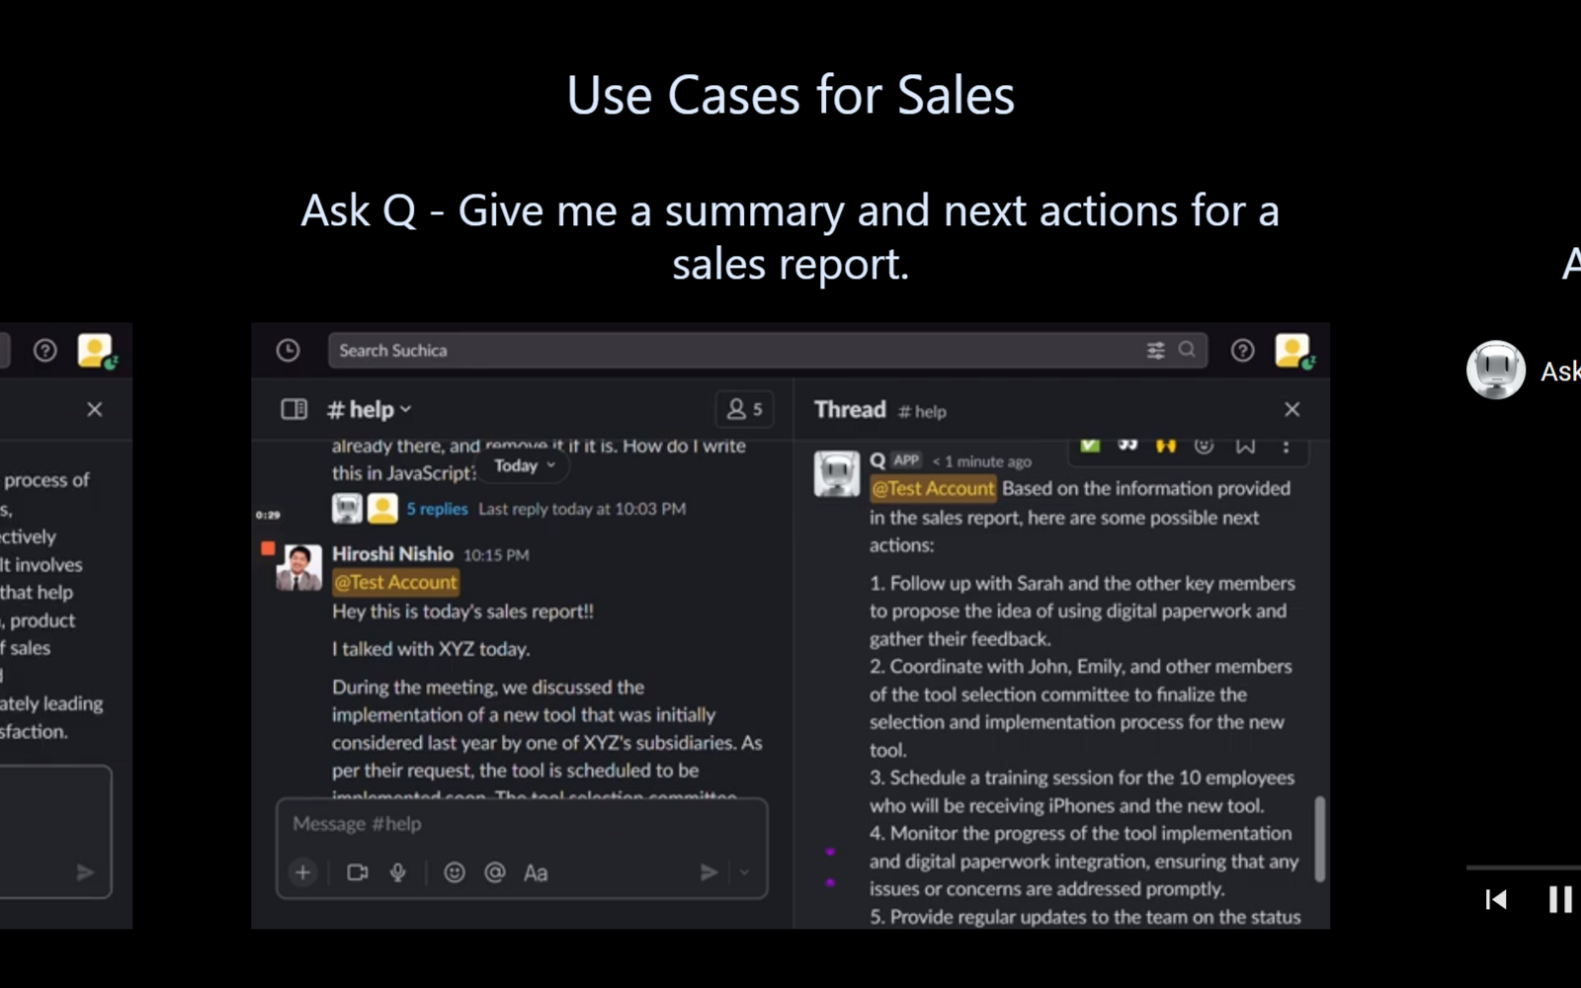View the 5 channel members button
Screen dimensions: 1581x988
pos(745,409)
